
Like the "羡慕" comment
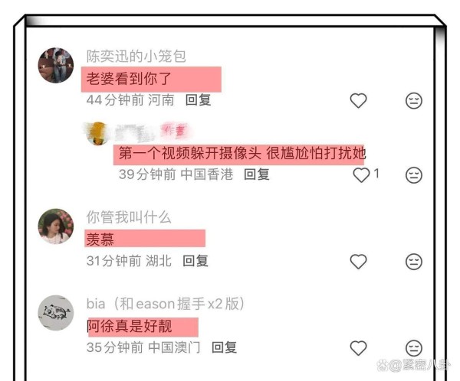(x=358, y=261)
